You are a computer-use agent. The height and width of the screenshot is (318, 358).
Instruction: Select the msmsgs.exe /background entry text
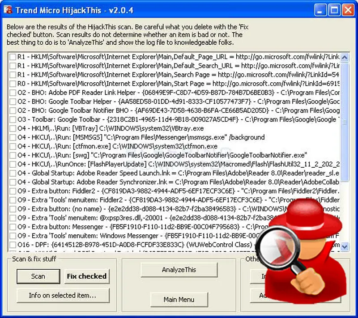(141, 137)
